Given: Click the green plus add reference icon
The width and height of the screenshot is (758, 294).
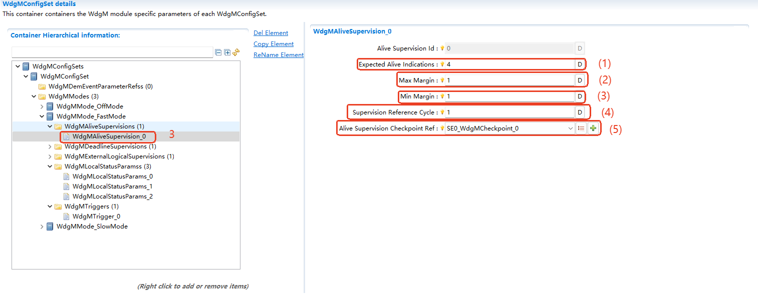Looking at the screenshot, I should [x=593, y=128].
